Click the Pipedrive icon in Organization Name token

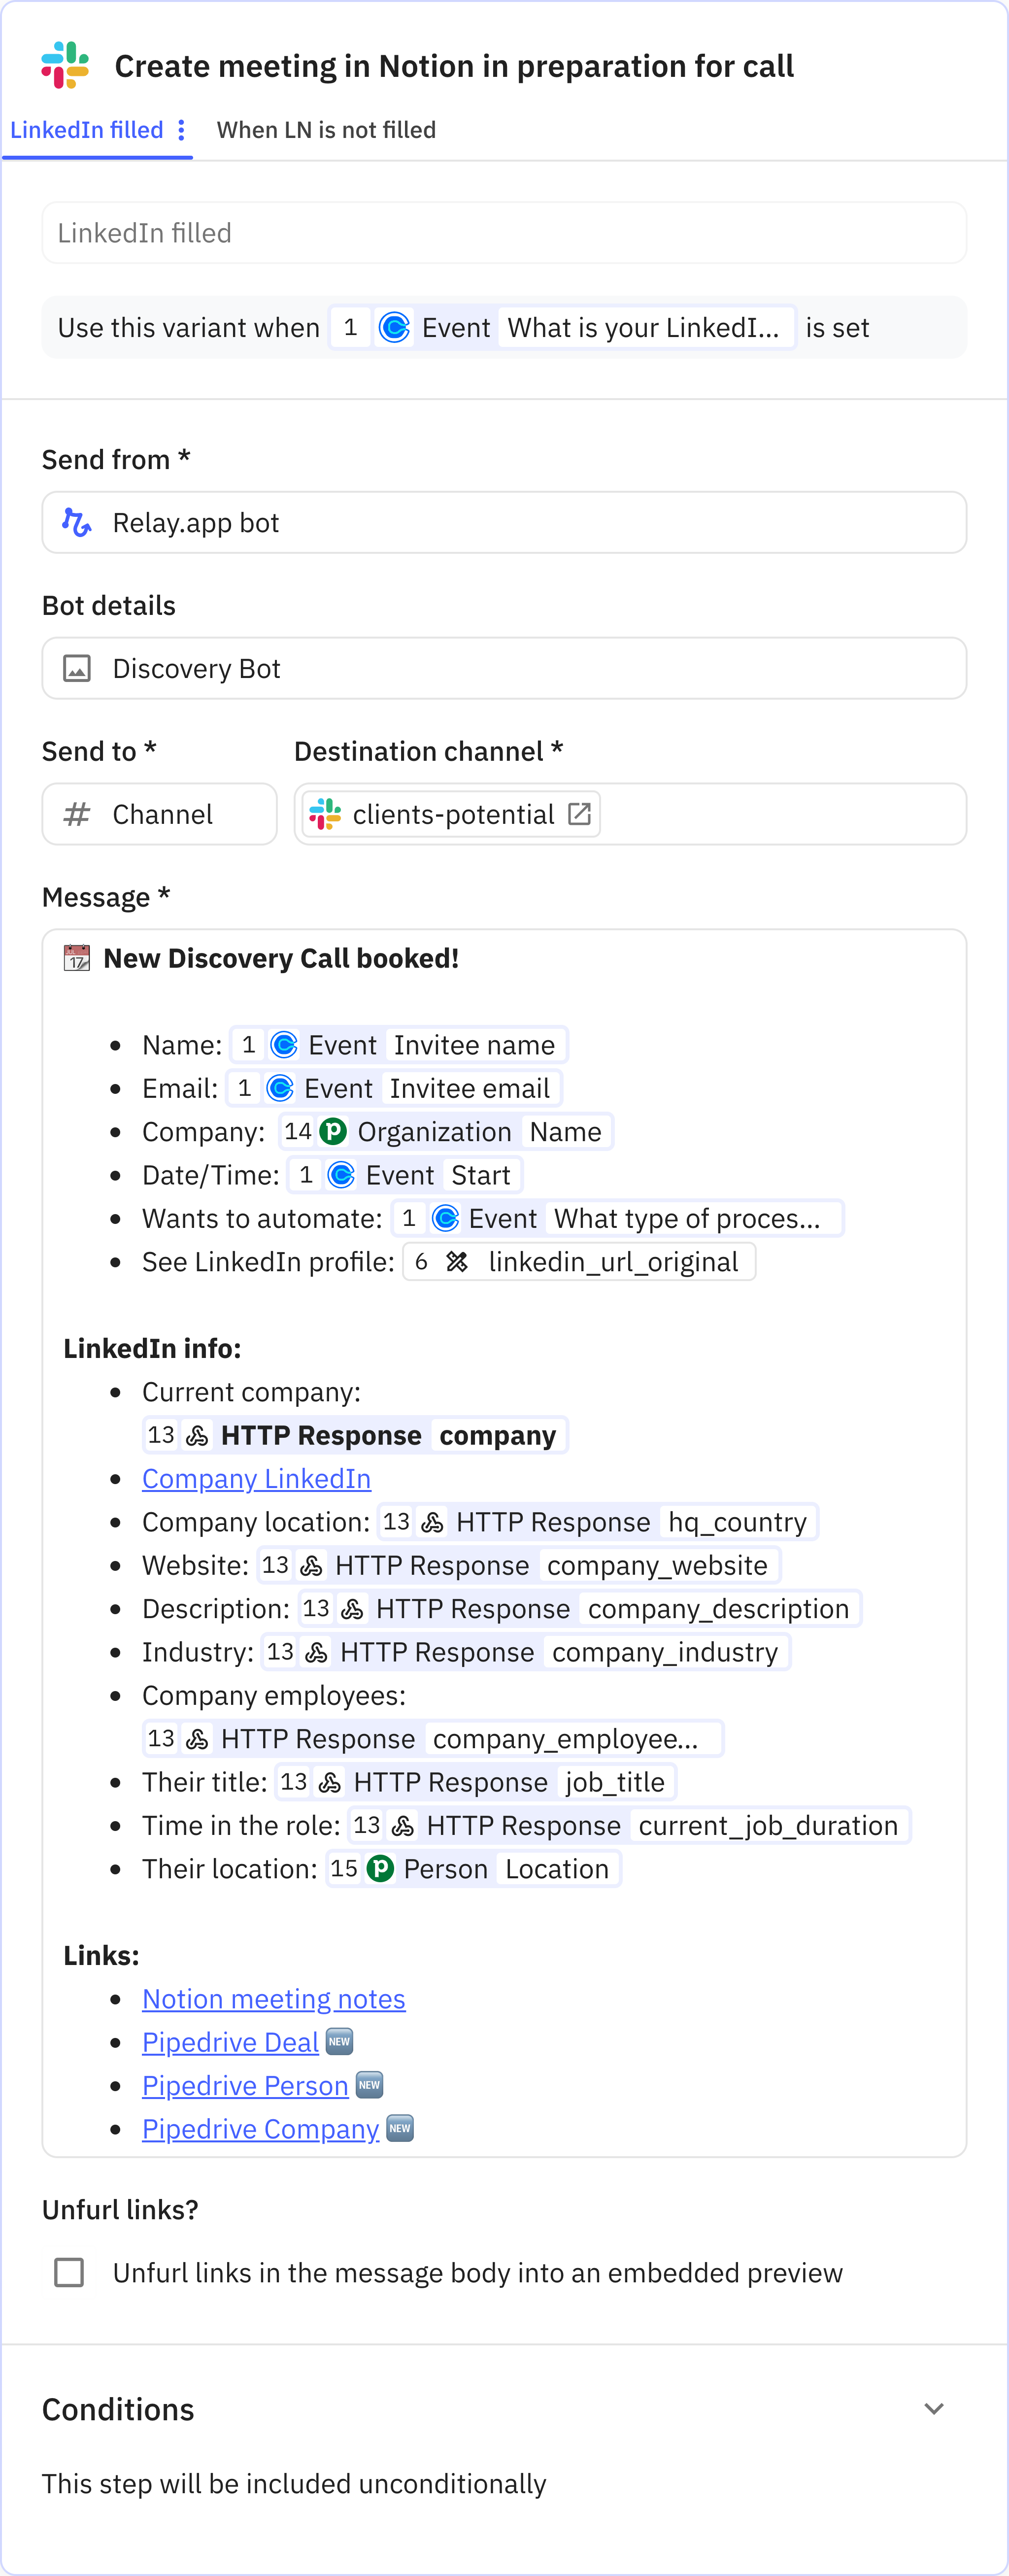coord(333,1131)
